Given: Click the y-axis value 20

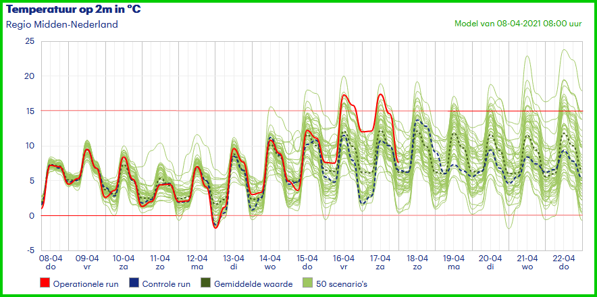Looking at the screenshot, I should coord(30,76).
